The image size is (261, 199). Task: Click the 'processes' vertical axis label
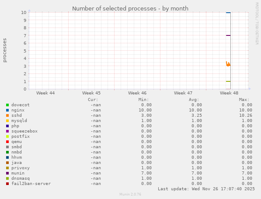point(5,50)
